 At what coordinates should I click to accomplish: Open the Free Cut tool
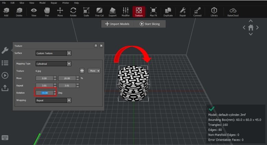100,12
